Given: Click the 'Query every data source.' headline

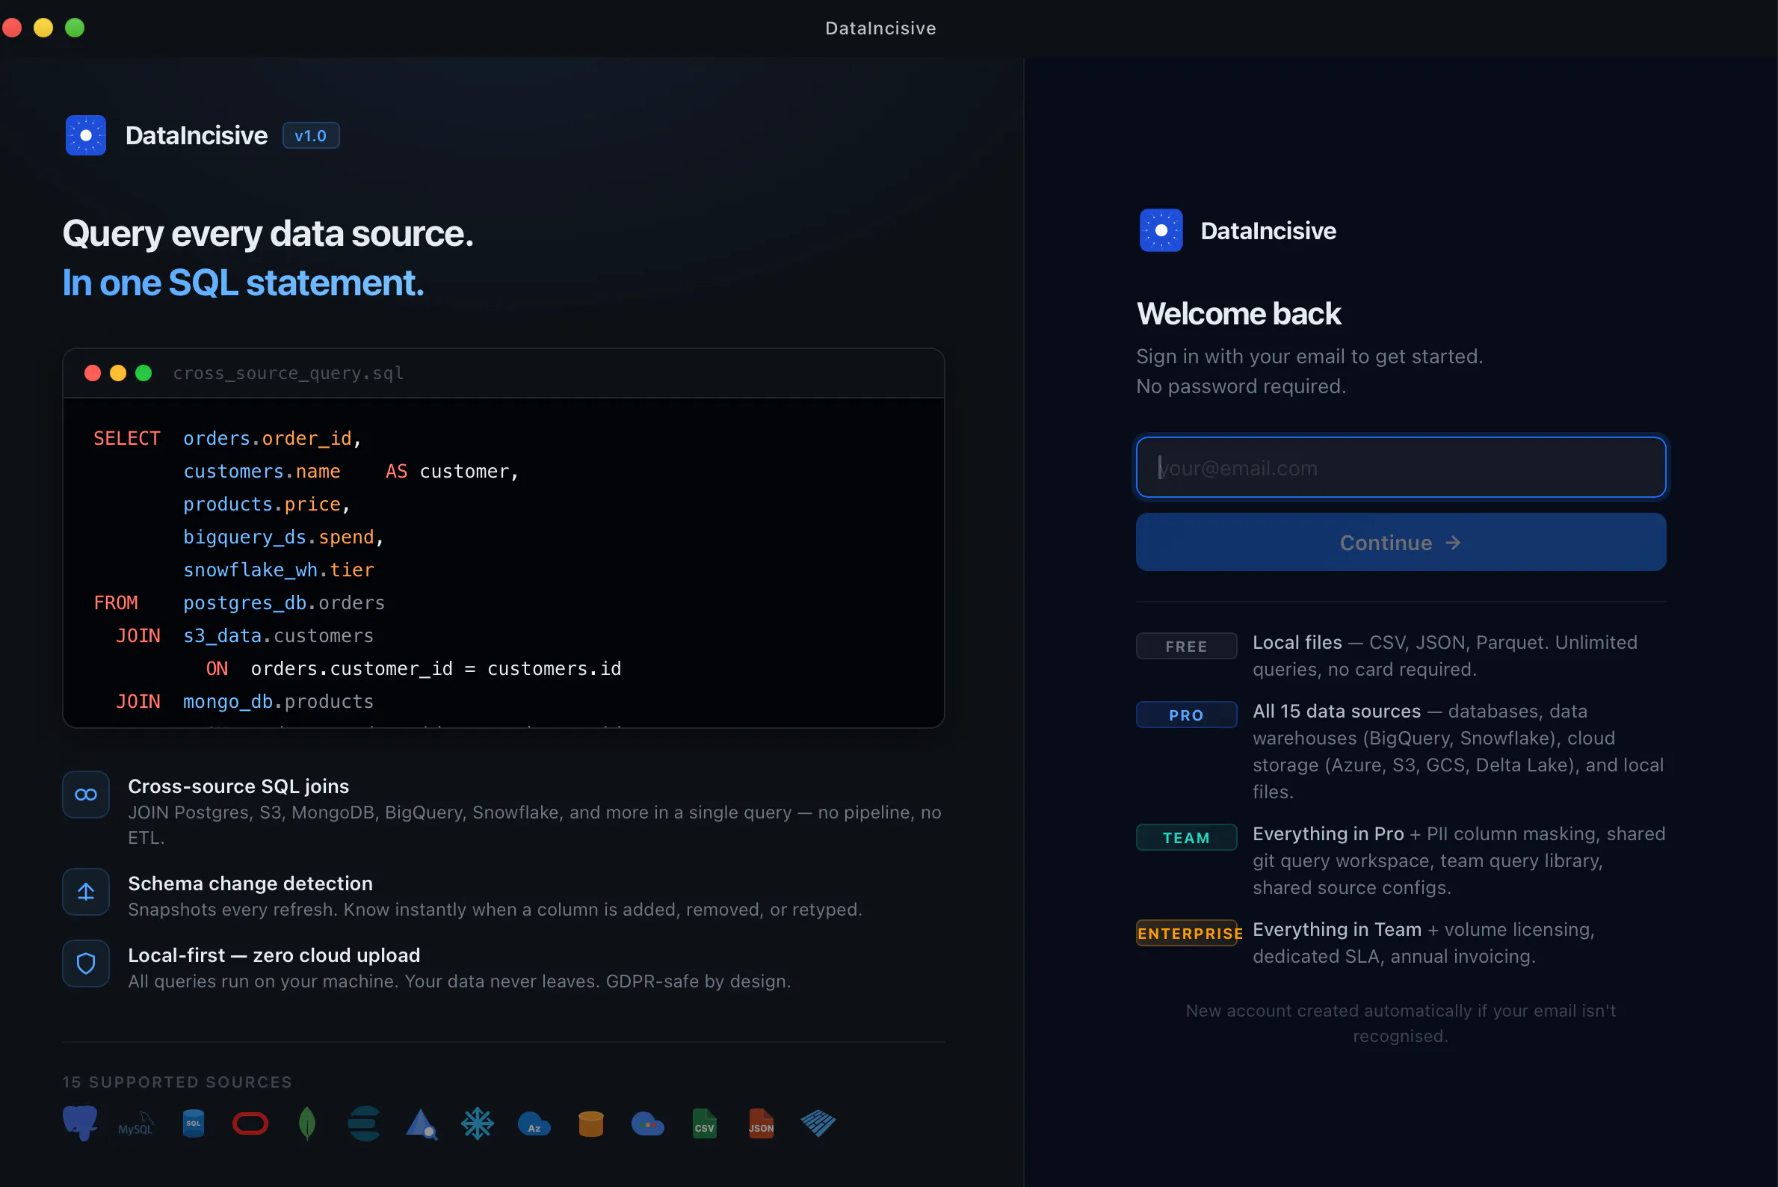Looking at the screenshot, I should (268, 234).
